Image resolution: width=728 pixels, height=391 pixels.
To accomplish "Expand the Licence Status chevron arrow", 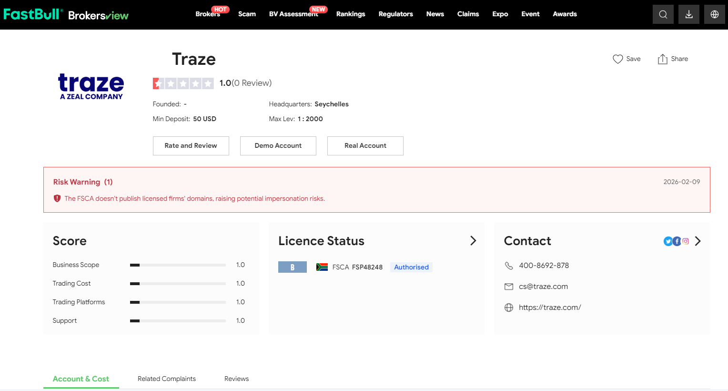I will [473, 241].
